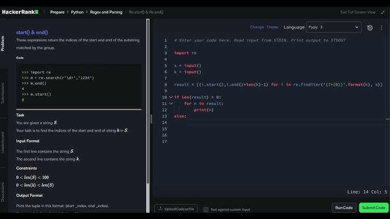Open Regex and Parsing breadcrumb link
The image size is (390, 219).
tap(106, 12)
